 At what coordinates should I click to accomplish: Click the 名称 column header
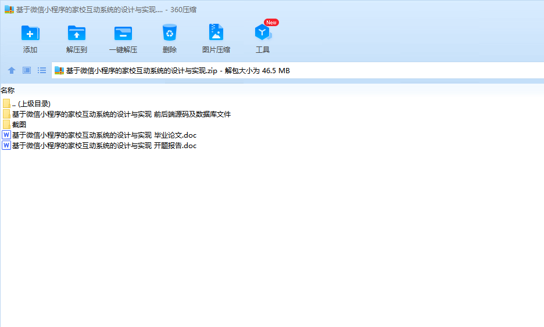[8, 90]
